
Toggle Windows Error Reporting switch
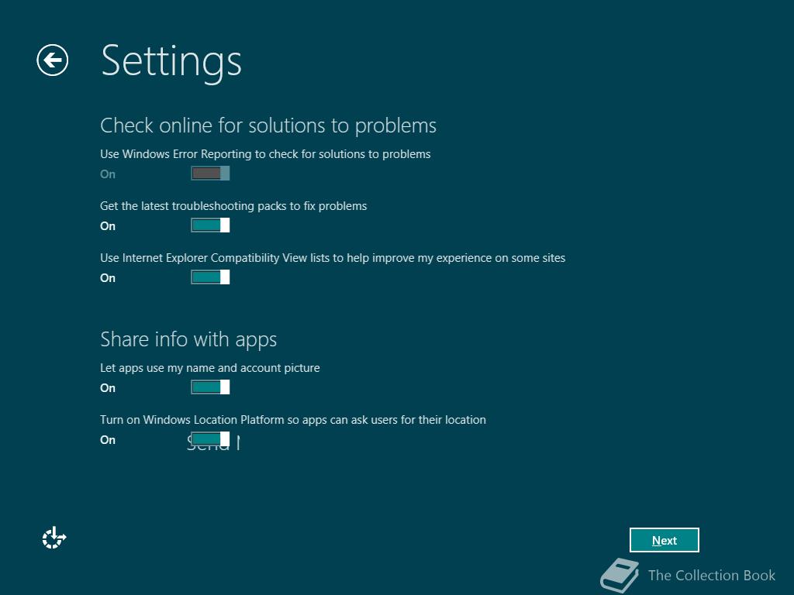(x=210, y=174)
